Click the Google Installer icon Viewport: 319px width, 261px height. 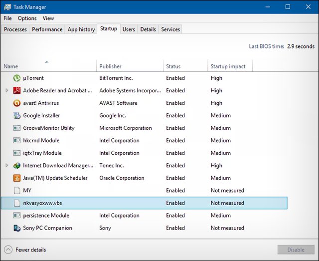click(17, 115)
